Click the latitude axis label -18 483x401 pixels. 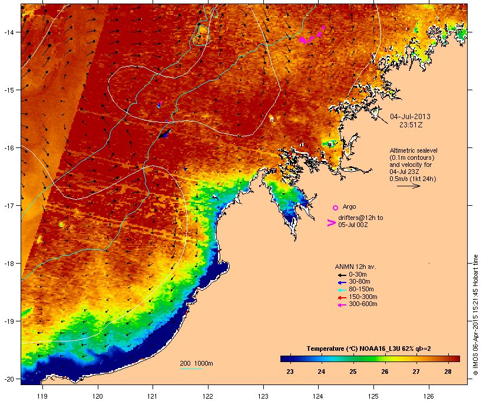point(8,264)
